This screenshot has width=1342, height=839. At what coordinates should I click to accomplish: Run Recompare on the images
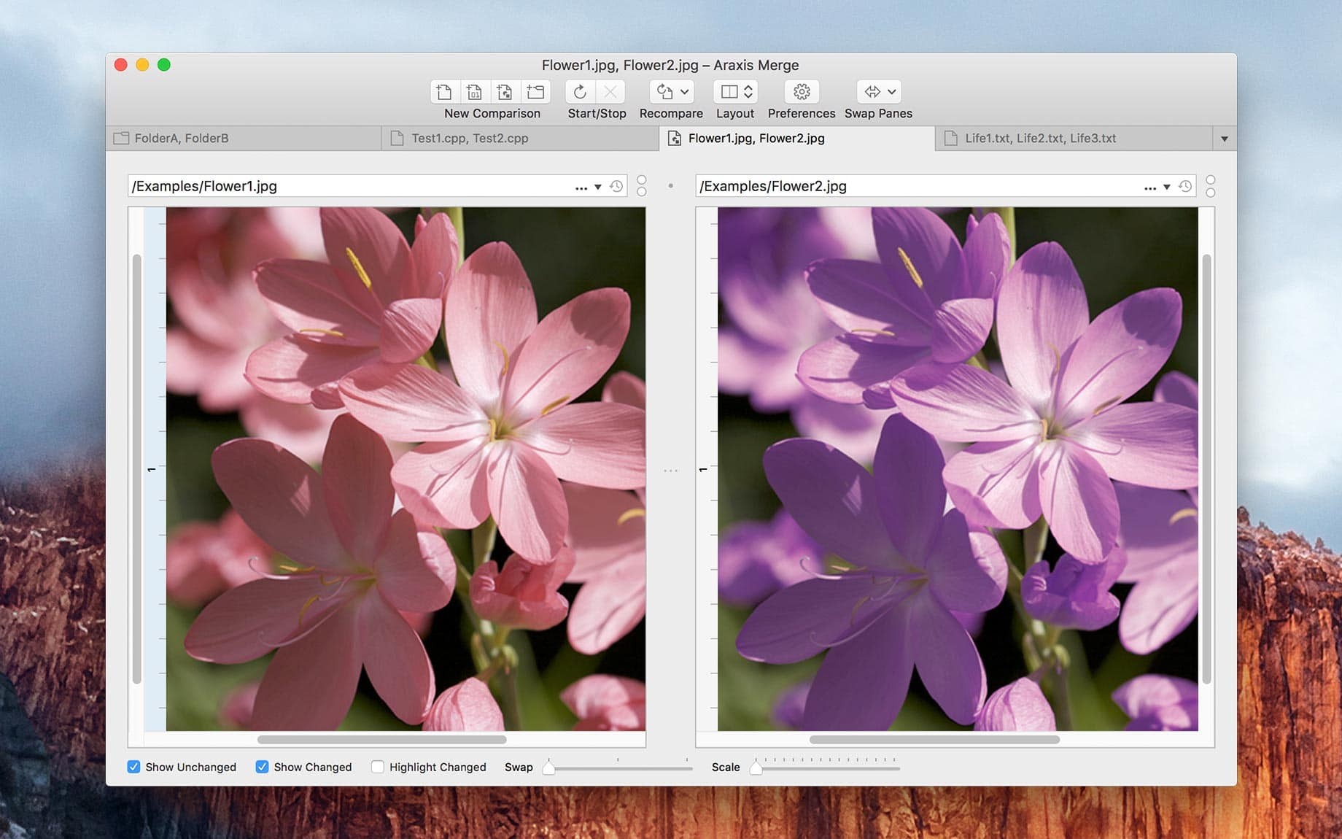(664, 91)
